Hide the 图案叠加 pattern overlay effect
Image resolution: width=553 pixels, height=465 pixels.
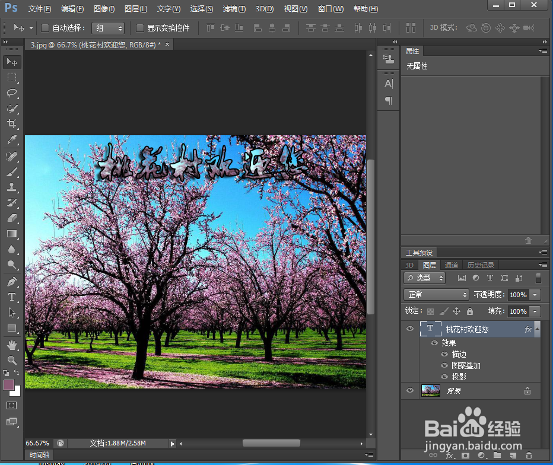coord(444,365)
